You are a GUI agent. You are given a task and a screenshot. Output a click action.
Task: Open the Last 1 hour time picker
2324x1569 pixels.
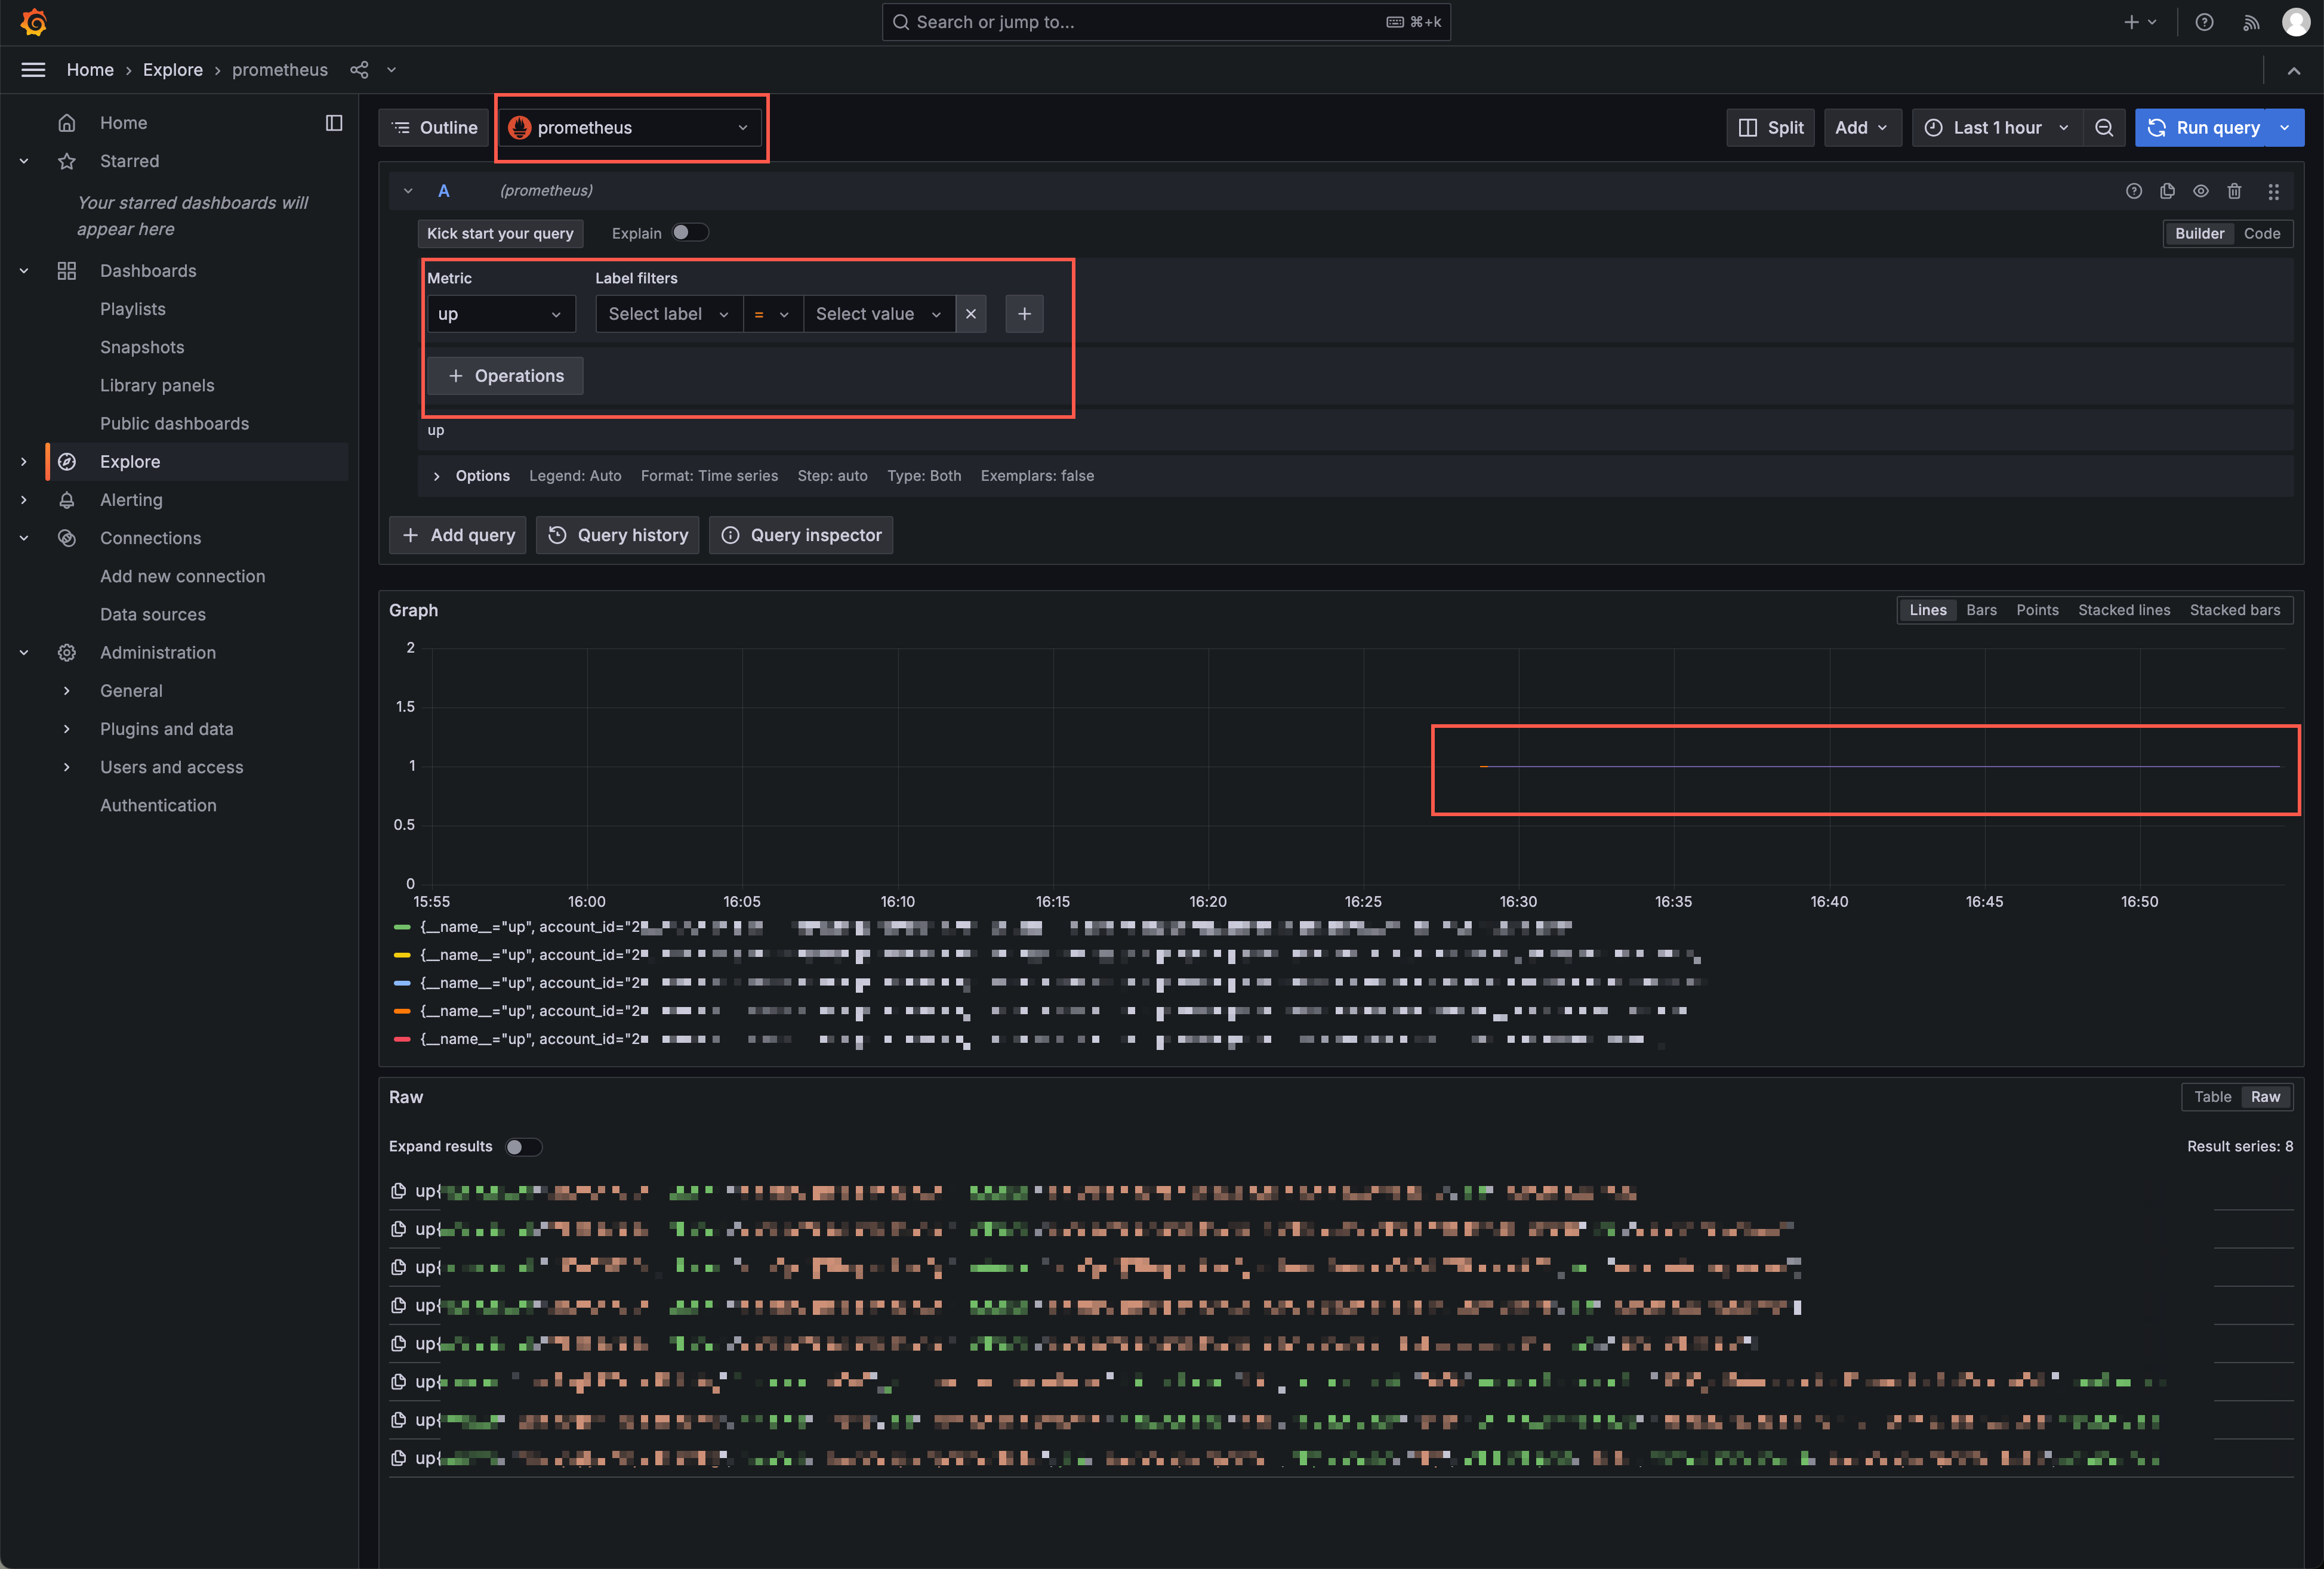[x=1997, y=128]
